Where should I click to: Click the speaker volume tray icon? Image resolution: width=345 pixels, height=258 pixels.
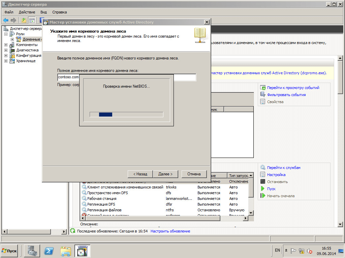tap(309, 251)
